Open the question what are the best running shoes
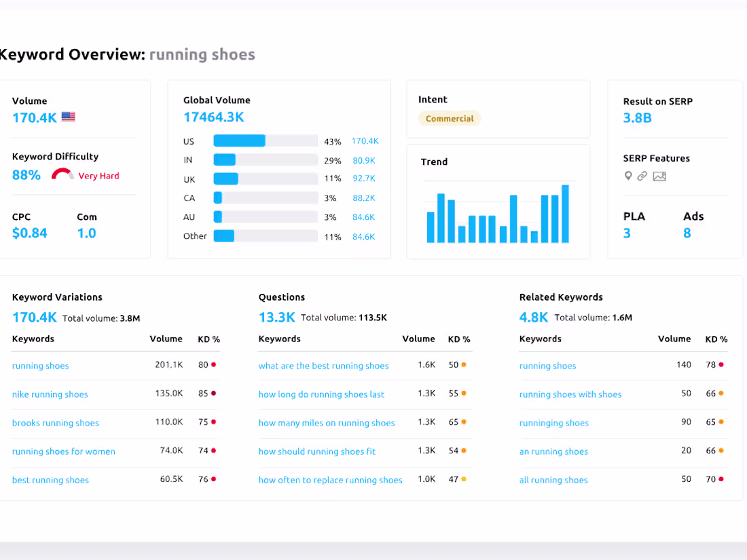The width and height of the screenshot is (747, 560). click(x=323, y=366)
